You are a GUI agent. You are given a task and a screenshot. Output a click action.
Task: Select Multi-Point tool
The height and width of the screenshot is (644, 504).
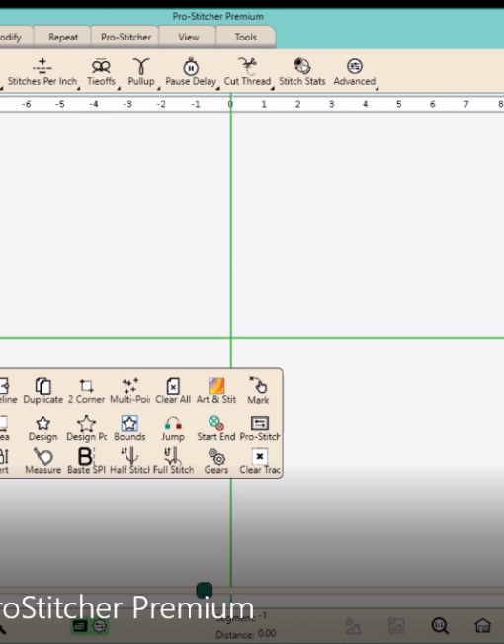click(x=129, y=391)
